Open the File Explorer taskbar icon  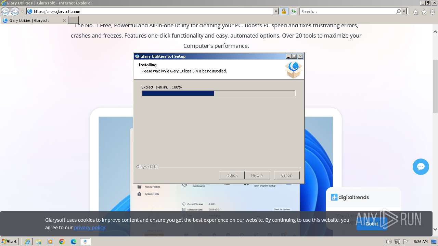[x=39, y=242]
